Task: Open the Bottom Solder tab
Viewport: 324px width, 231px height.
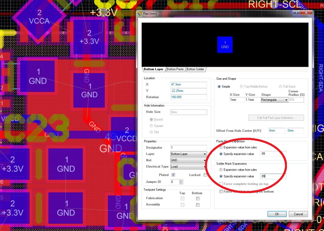Action: point(195,69)
